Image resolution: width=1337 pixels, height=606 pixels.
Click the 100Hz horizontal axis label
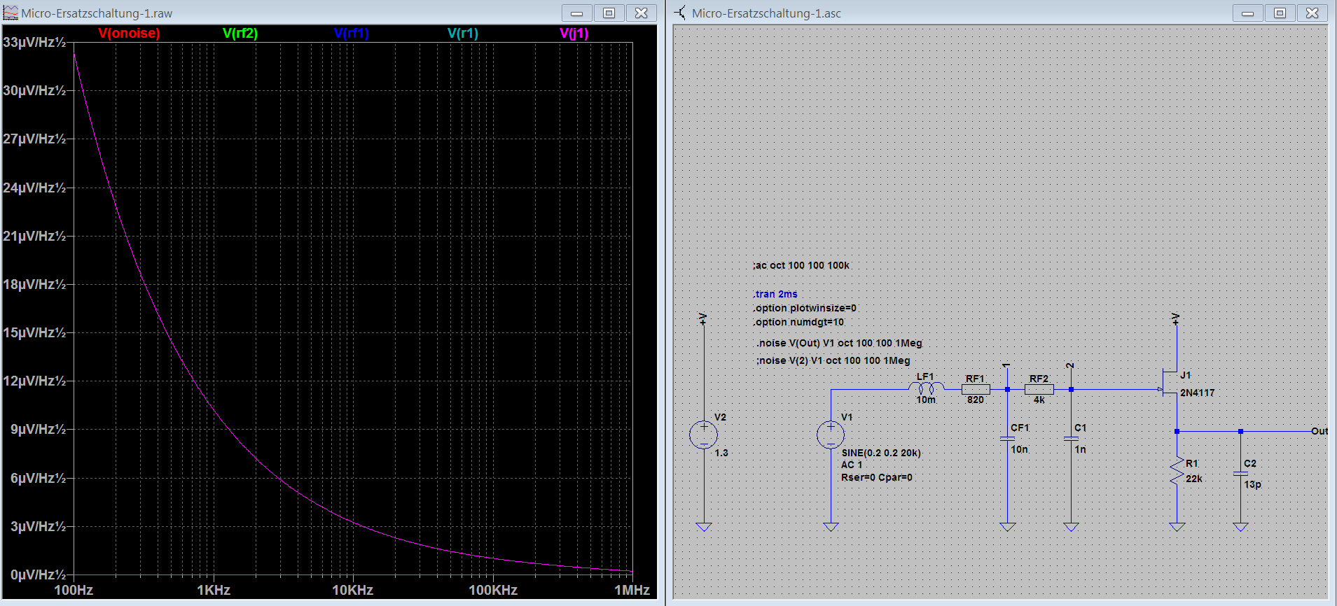click(x=74, y=590)
